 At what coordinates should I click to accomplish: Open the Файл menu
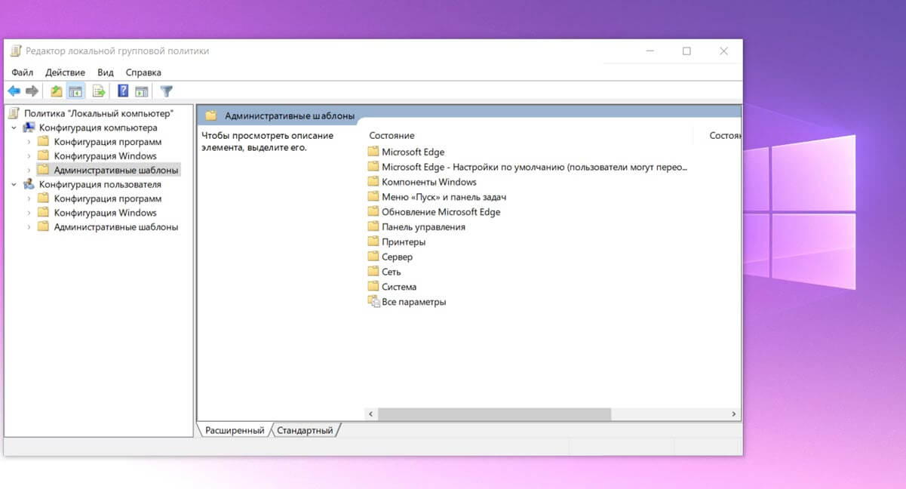coord(23,72)
